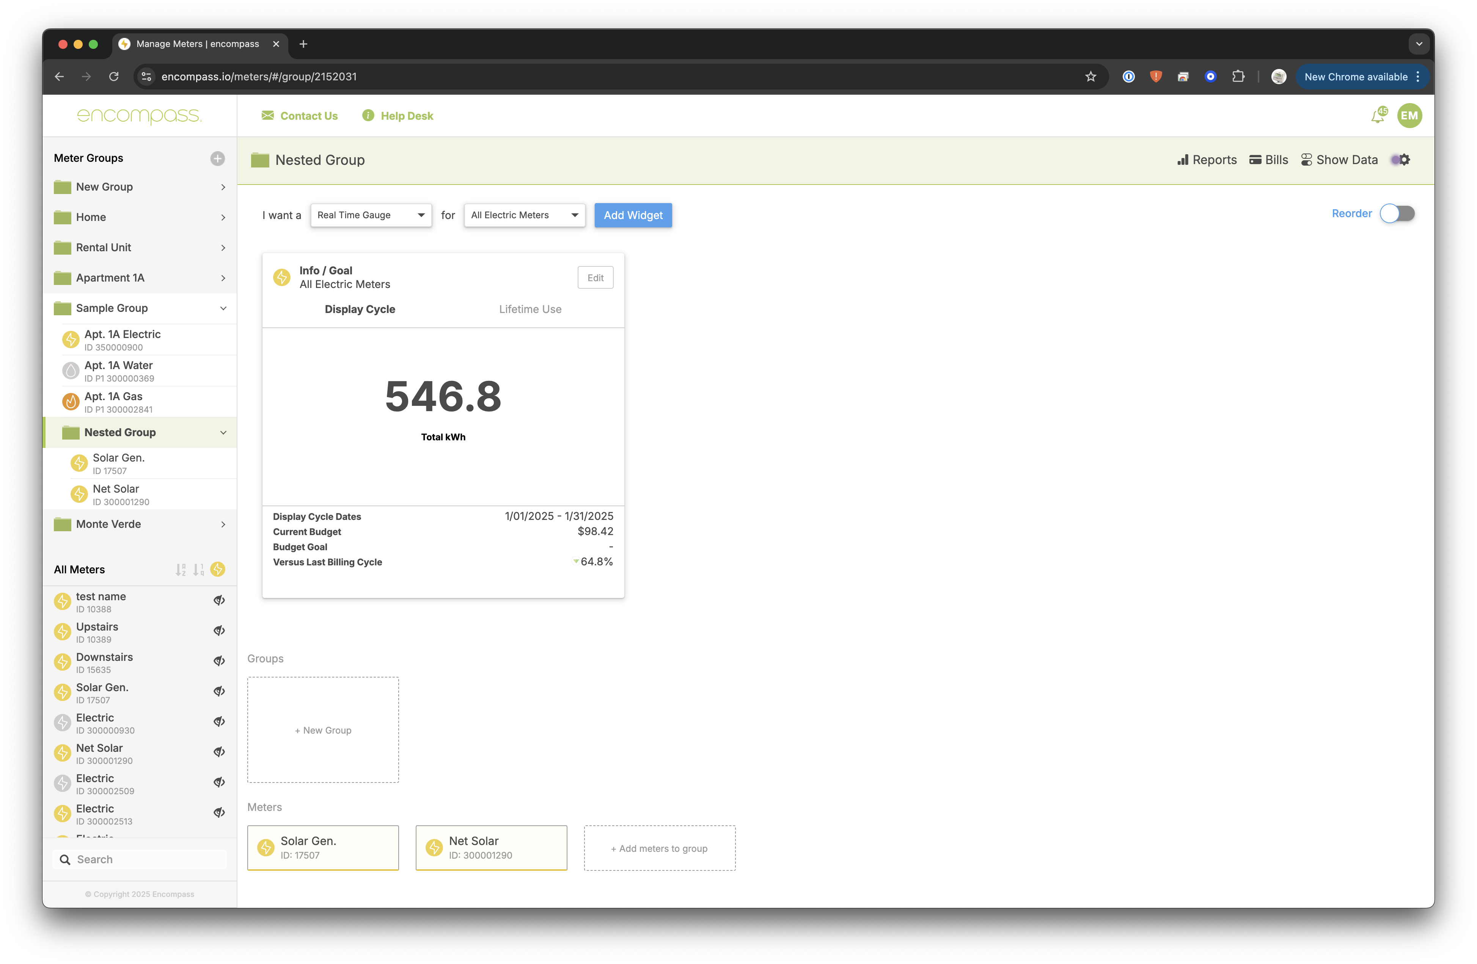Viewport: 1477px width, 964px height.
Task: Click the electric filter icon beside All Meters
Action: [x=218, y=569]
